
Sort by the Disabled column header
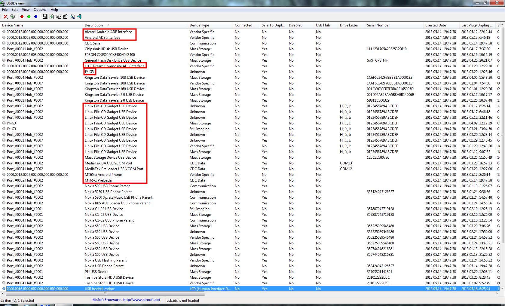coord(300,25)
